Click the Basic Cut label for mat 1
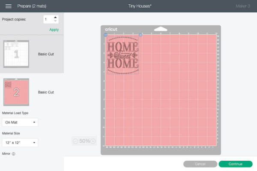The width and height of the screenshot is (257, 171). pos(46,54)
